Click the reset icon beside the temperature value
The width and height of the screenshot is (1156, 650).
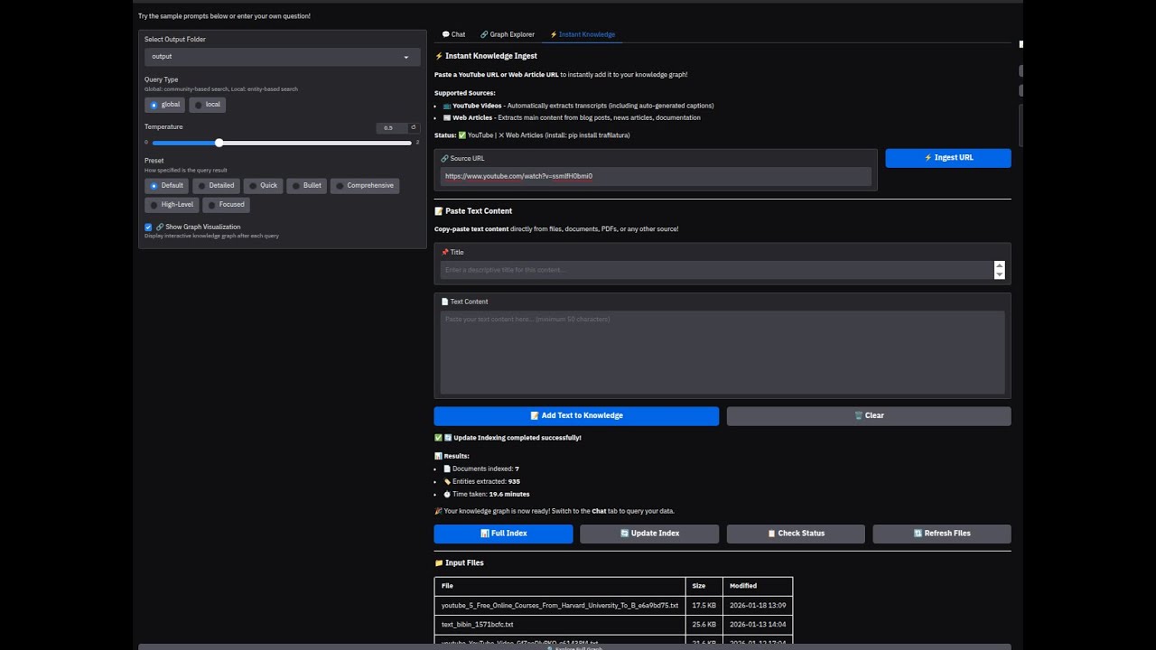(414, 127)
